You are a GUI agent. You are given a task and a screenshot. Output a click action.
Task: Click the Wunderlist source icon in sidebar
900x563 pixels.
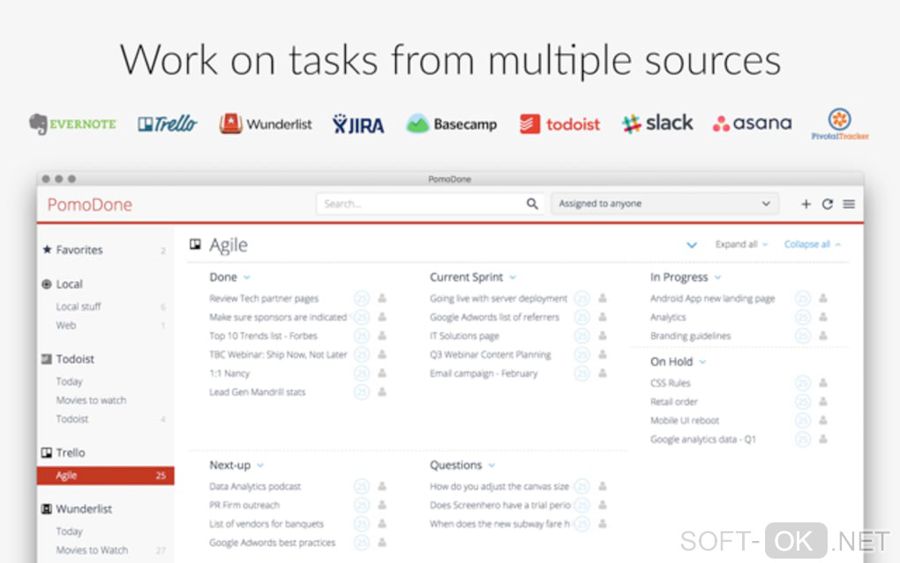(47, 509)
